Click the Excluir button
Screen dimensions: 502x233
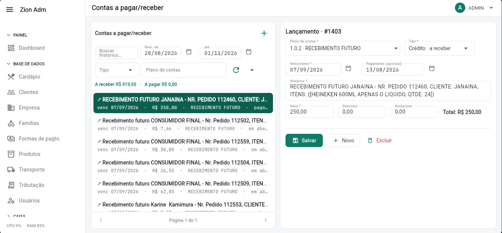380,140
